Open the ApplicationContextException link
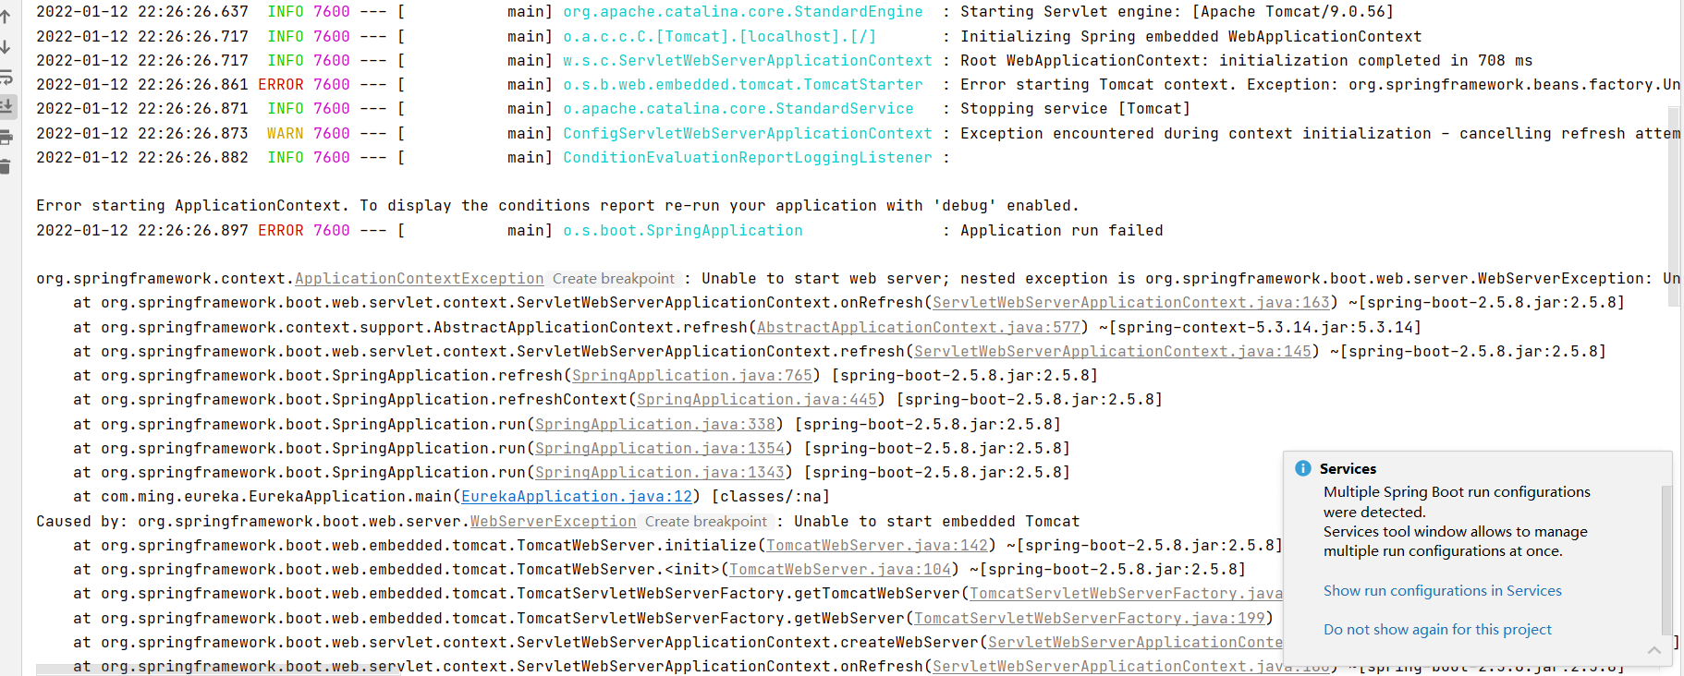 pyautogui.click(x=420, y=279)
